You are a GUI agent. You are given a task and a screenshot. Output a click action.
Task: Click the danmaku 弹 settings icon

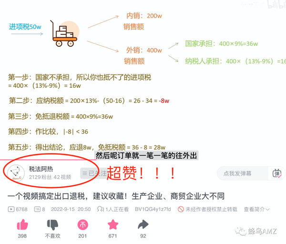coord(277,173)
